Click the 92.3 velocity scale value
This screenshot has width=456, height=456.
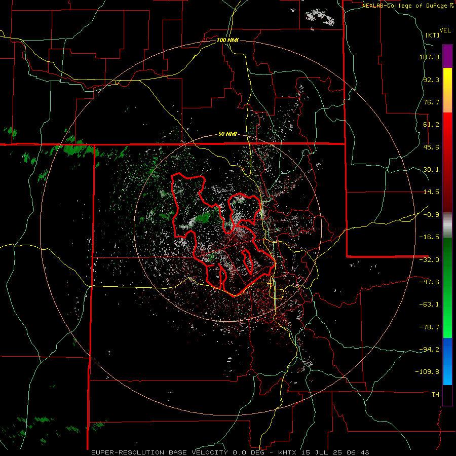pos(431,80)
